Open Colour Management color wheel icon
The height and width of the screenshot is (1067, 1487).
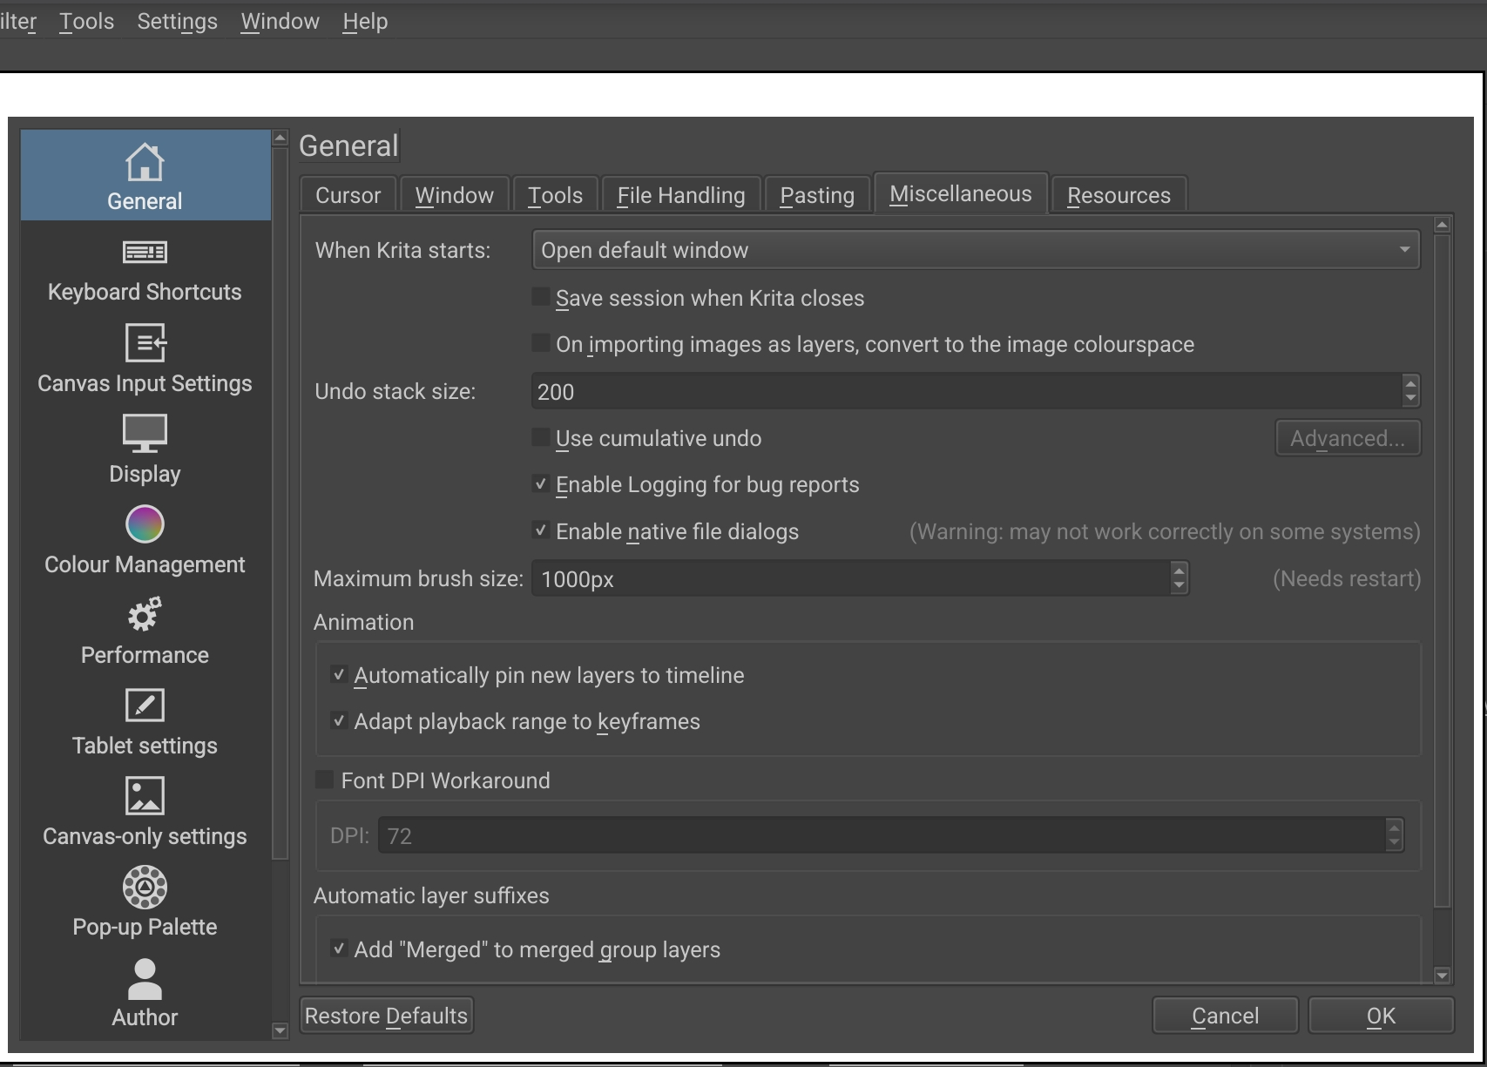pos(145,524)
